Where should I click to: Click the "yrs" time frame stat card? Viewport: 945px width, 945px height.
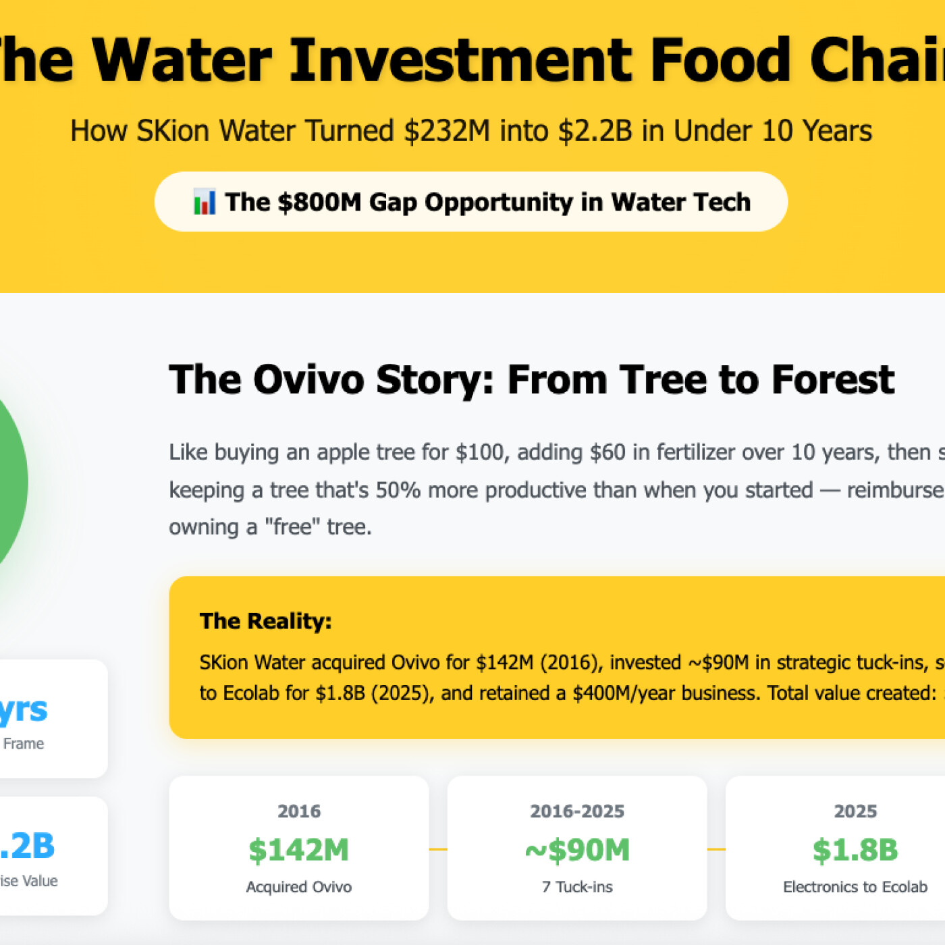[47, 719]
